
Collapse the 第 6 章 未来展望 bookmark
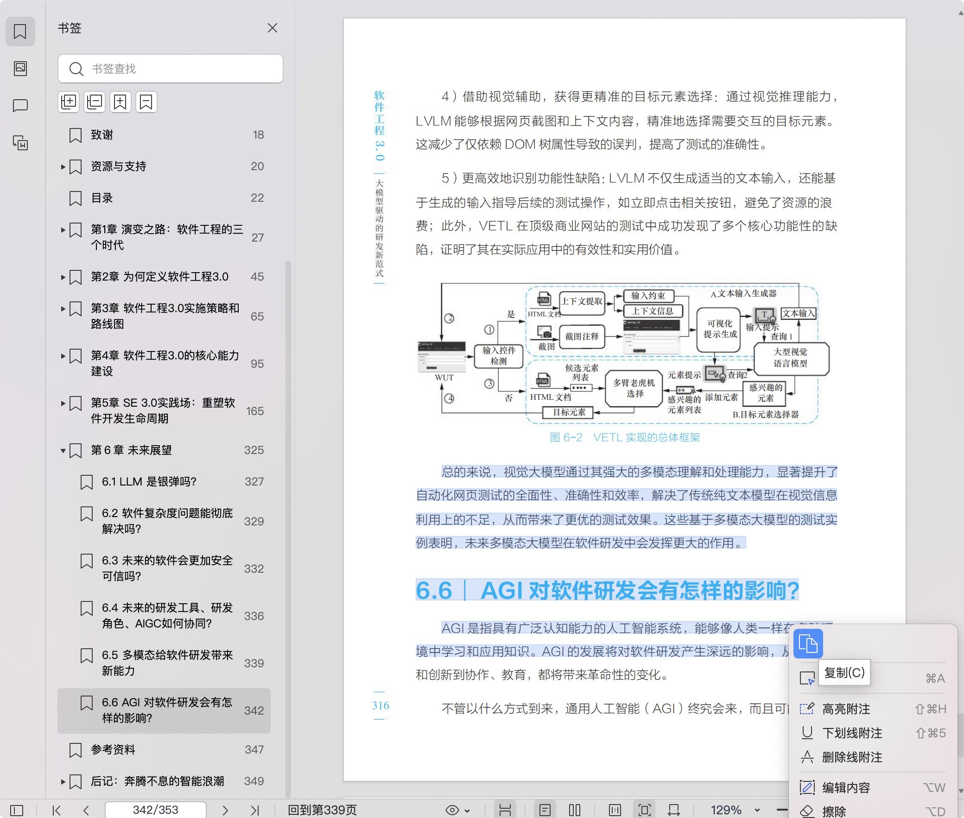[x=63, y=451]
